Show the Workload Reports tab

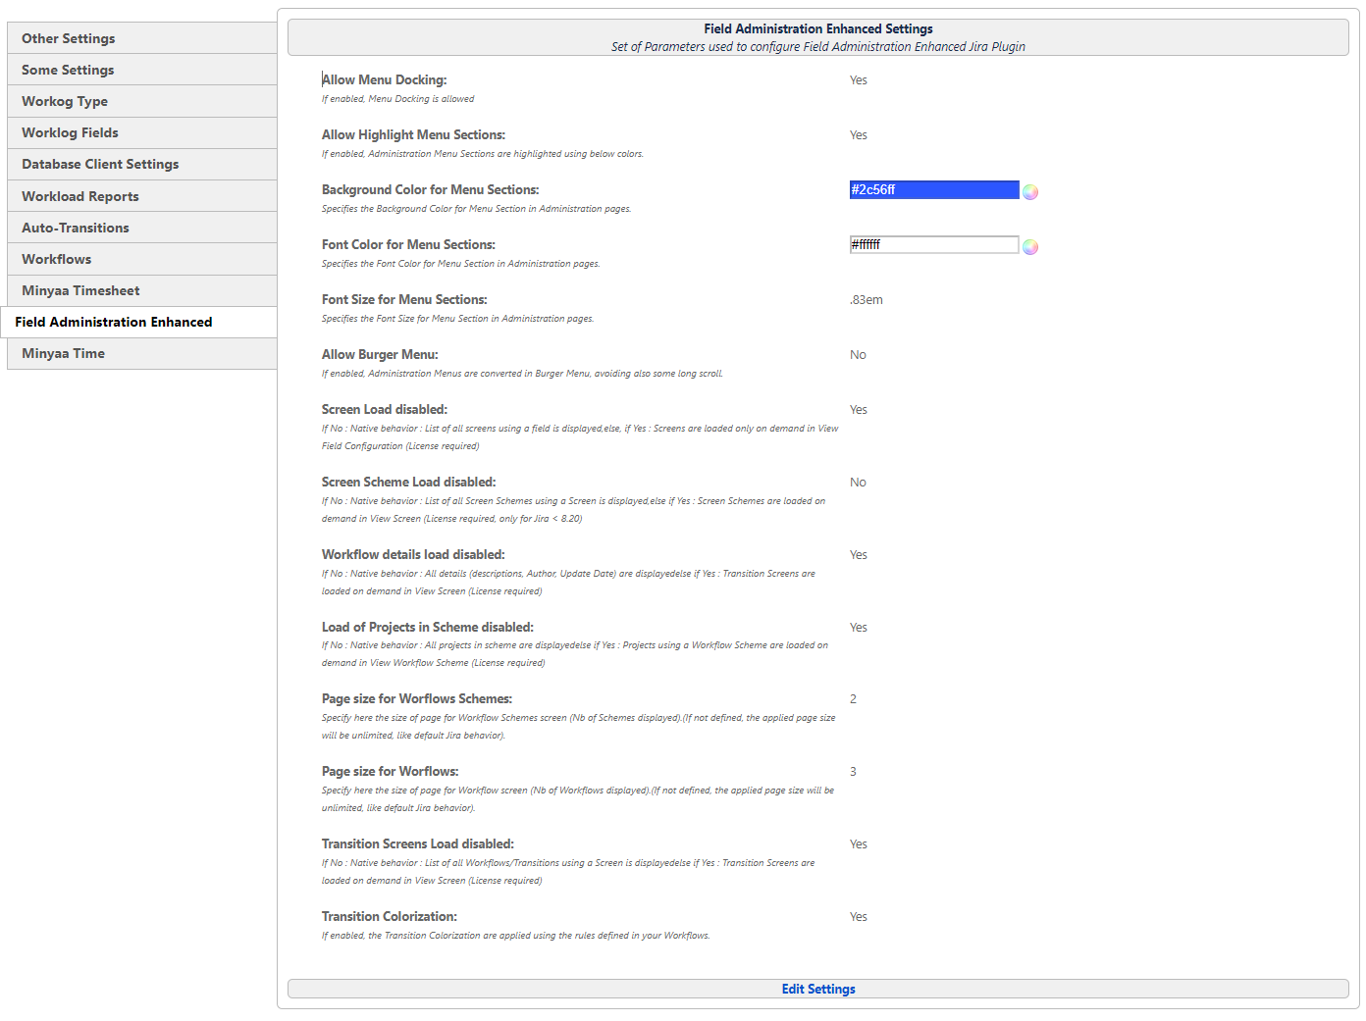(x=80, y=196)
